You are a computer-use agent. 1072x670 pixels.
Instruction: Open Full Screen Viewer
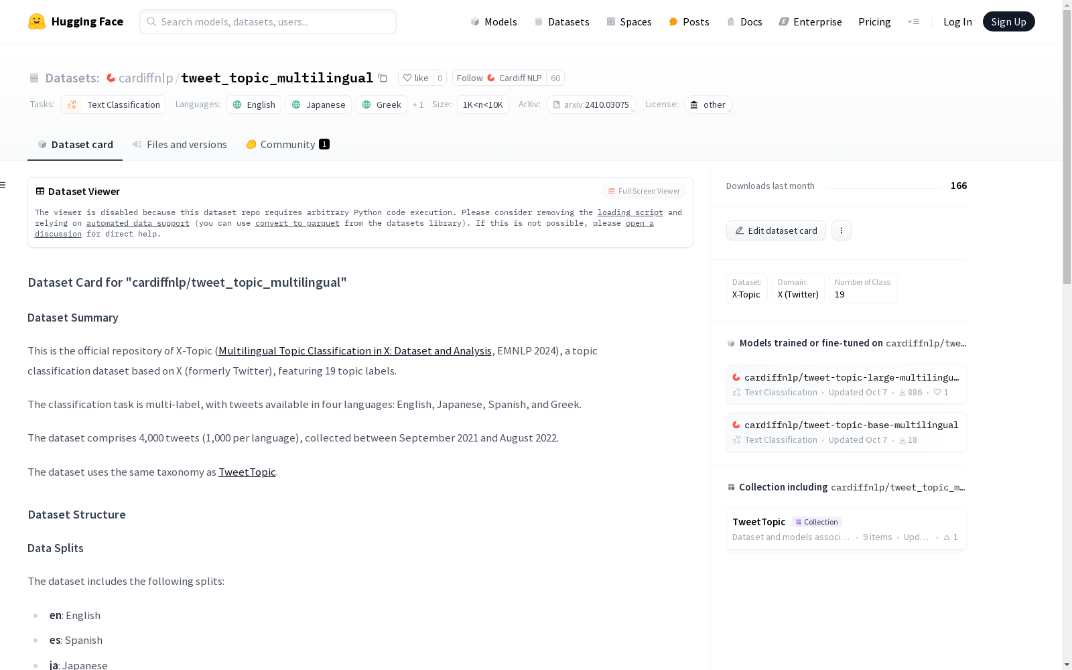(644, 191)
